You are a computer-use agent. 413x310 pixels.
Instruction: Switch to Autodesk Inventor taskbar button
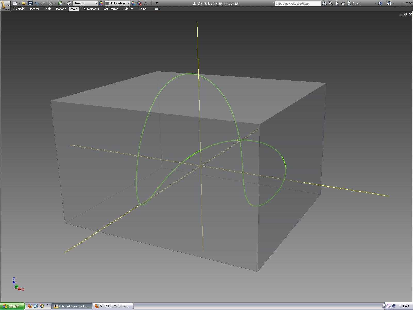click(x=72, y=306)
